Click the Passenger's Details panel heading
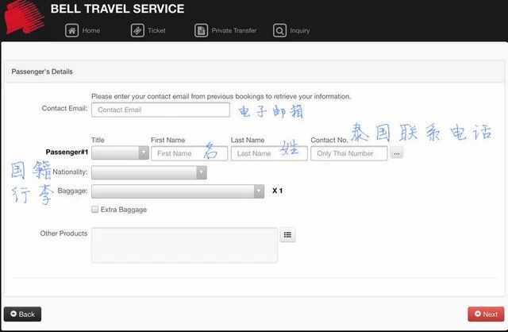 tap(42, 71)
